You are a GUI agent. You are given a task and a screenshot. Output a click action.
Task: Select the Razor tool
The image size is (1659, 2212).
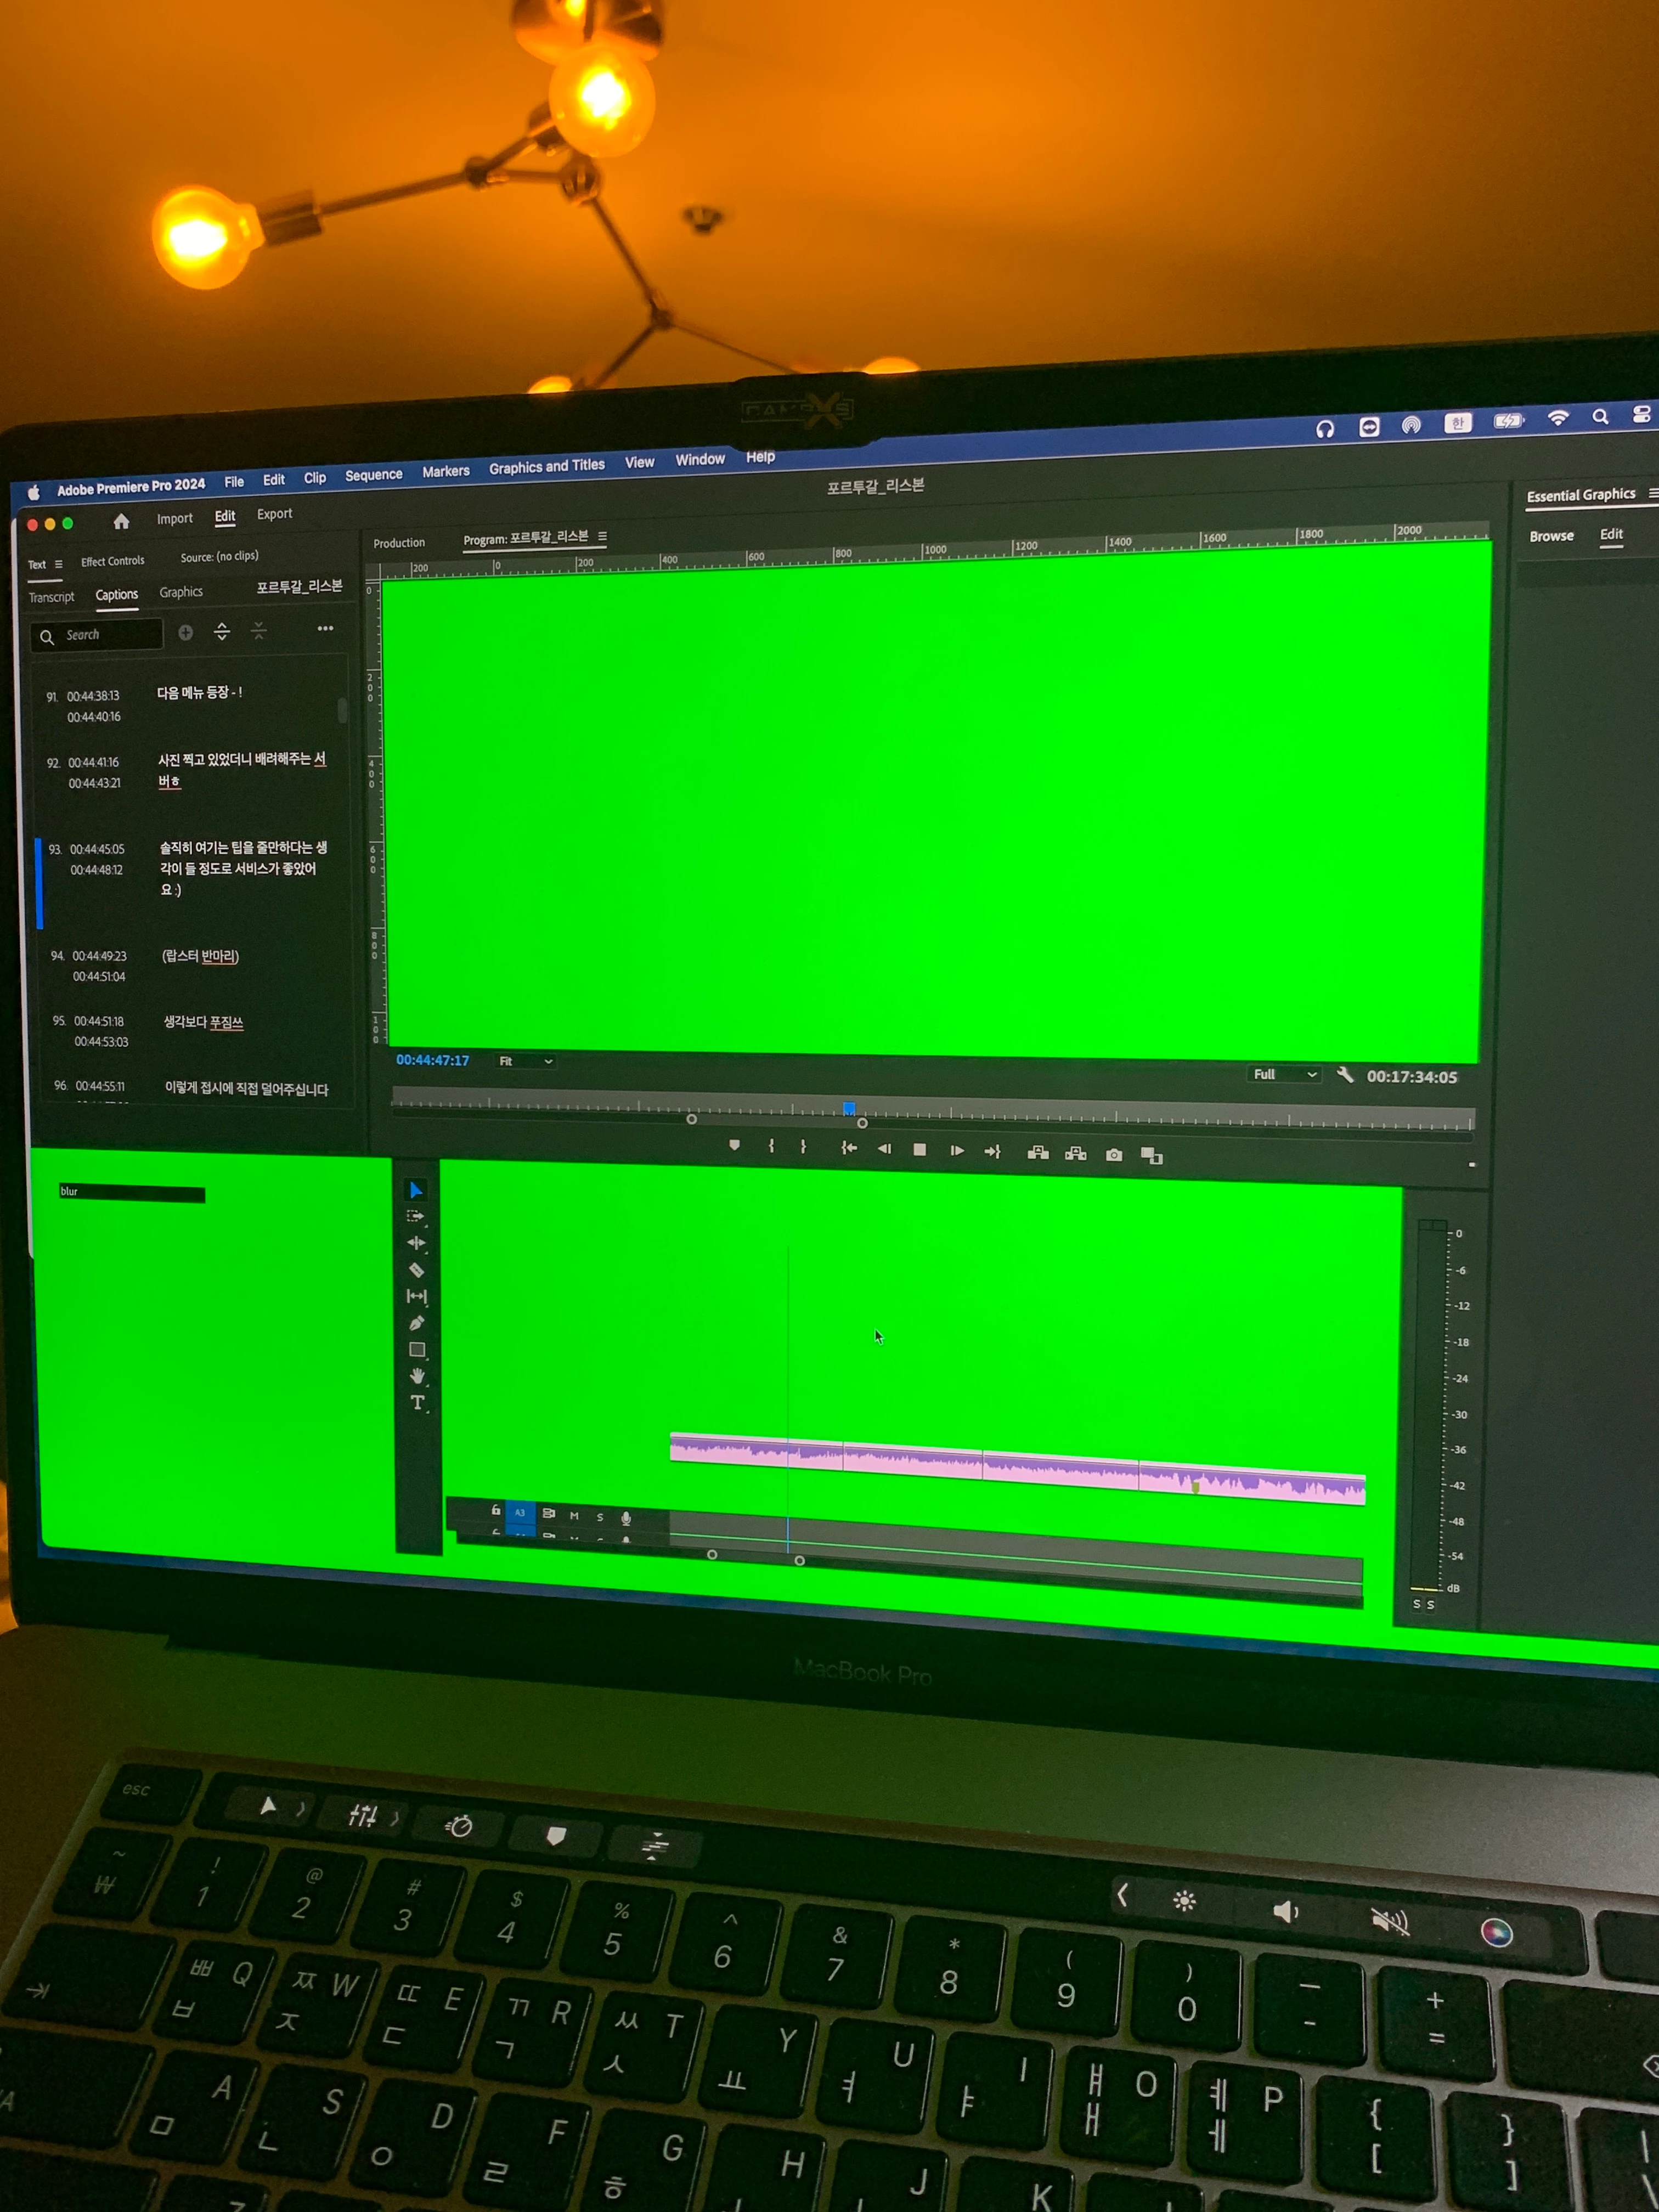pyautogui.click(x=417, y=1270)
